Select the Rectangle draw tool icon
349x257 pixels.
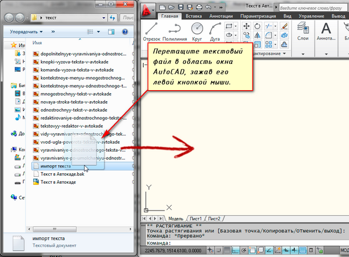pos(229,26)
